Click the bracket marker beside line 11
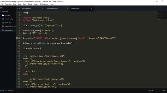This screenshot has height=93, width=167. pyautogui.click(x=17, y=38)
